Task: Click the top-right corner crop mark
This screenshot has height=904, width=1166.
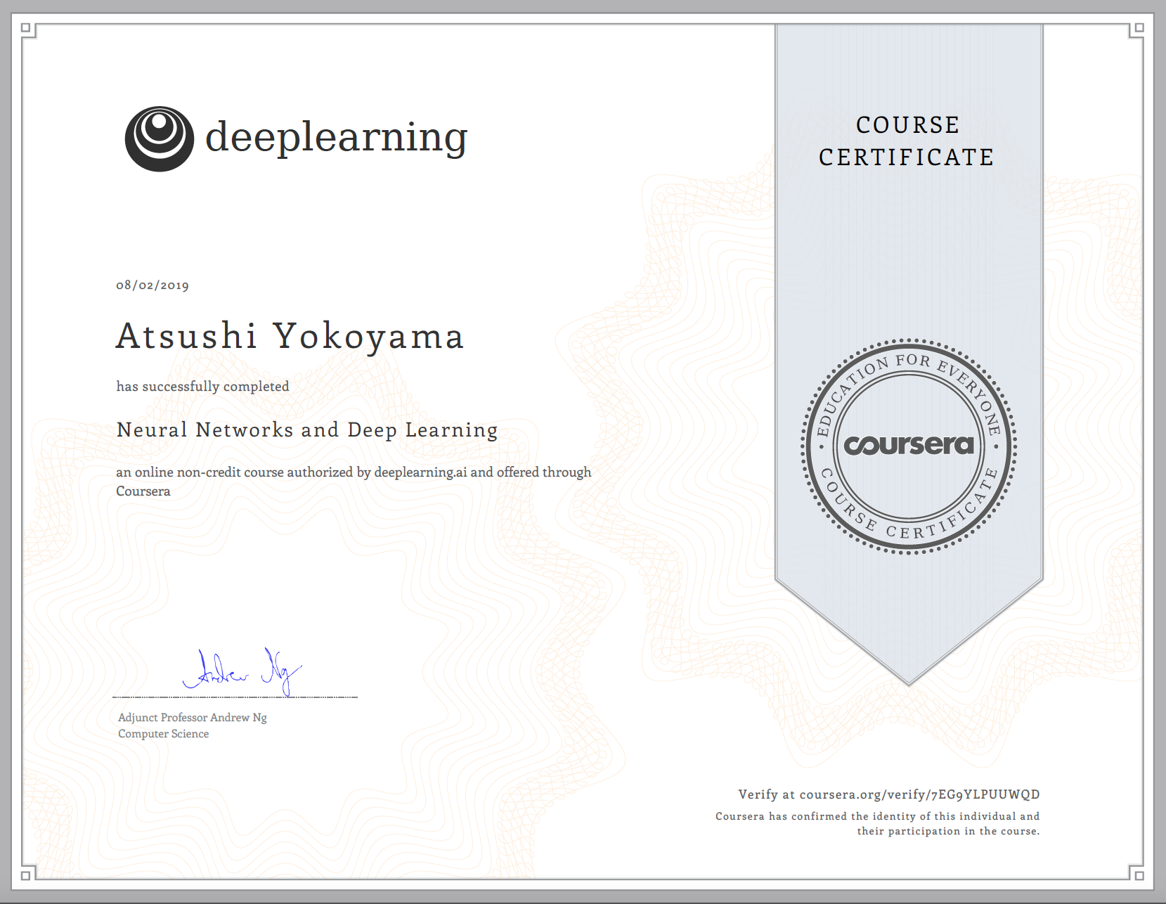Action: (x=1138, y=27)
